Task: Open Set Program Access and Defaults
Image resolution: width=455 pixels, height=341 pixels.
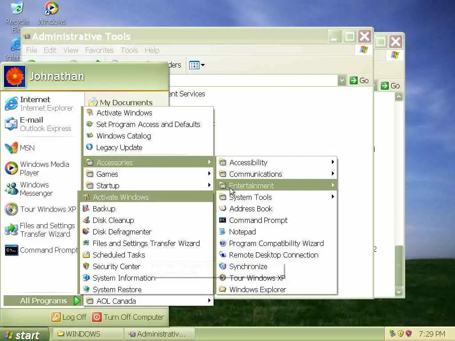Action: (x=148, y=124)
